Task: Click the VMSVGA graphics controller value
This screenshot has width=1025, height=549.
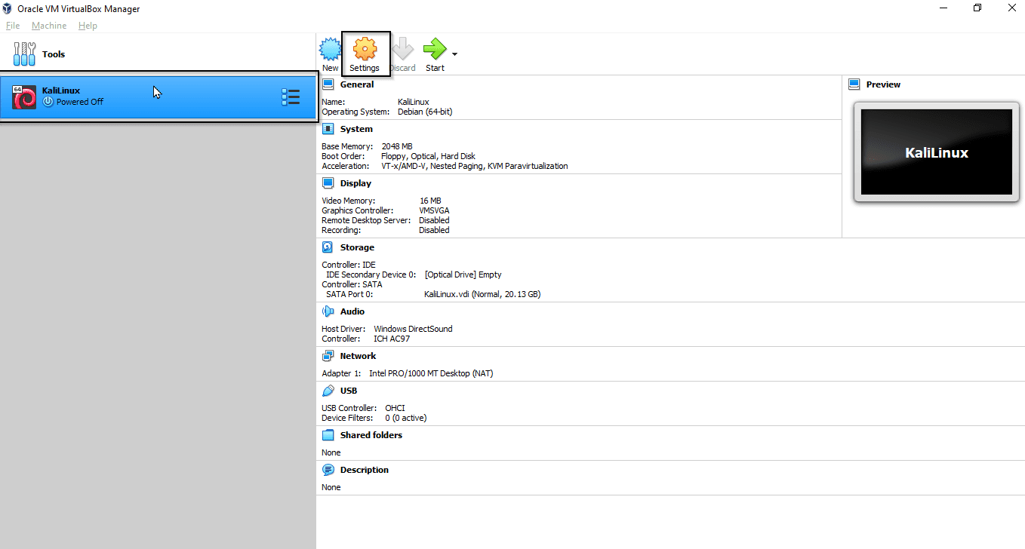Action: pos(434,210)
